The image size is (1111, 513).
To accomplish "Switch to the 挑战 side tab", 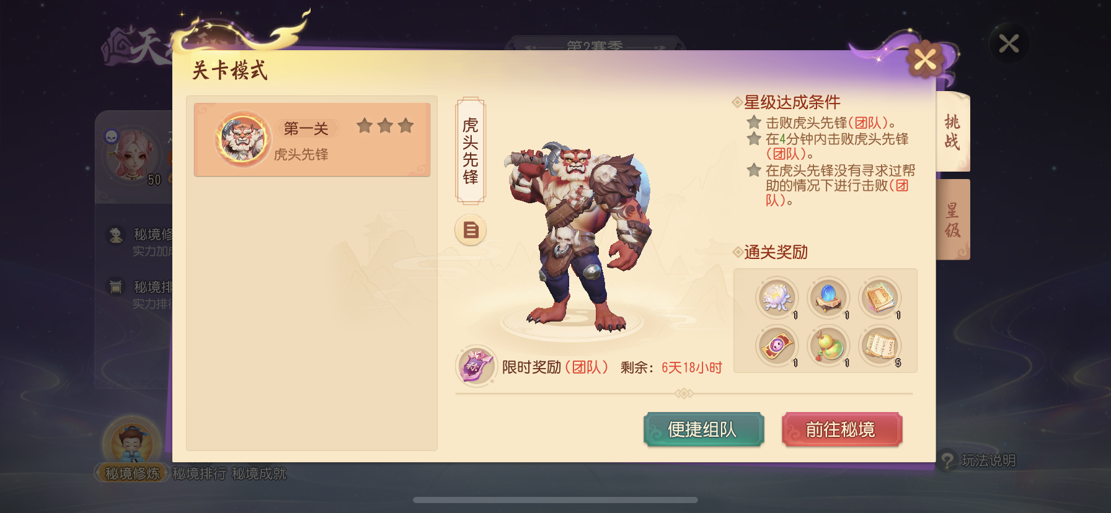I will pos(952,132).
